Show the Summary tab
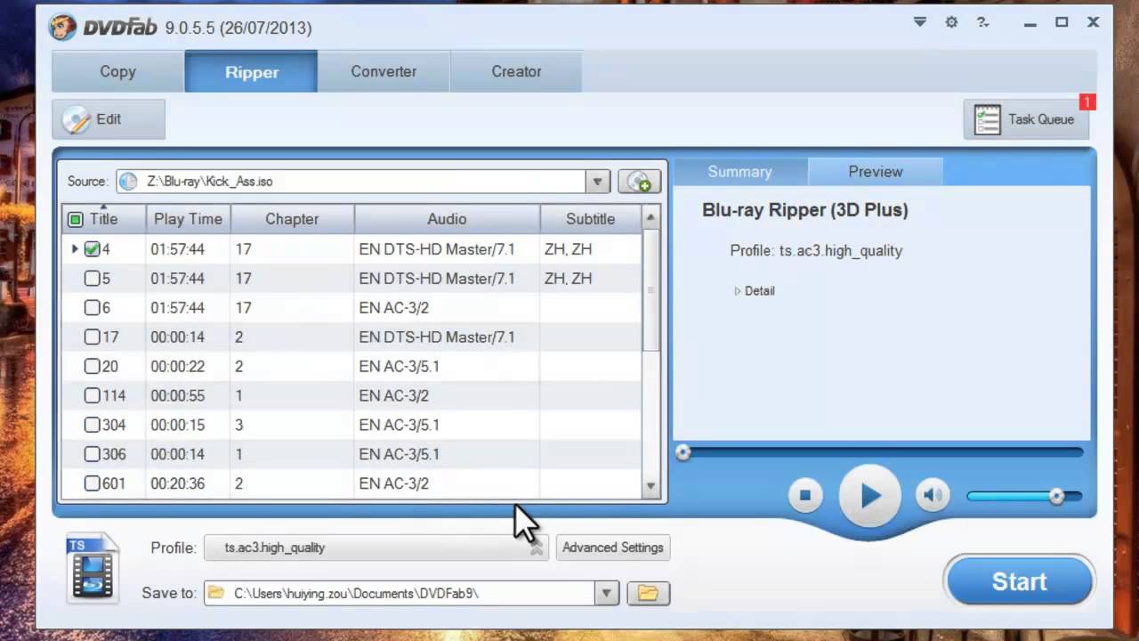This screenshot has height=641, width=1139. (x=739, y=172)
